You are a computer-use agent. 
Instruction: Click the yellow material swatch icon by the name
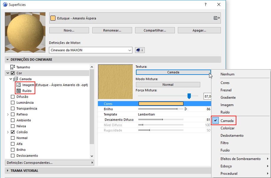pos(53,18)
